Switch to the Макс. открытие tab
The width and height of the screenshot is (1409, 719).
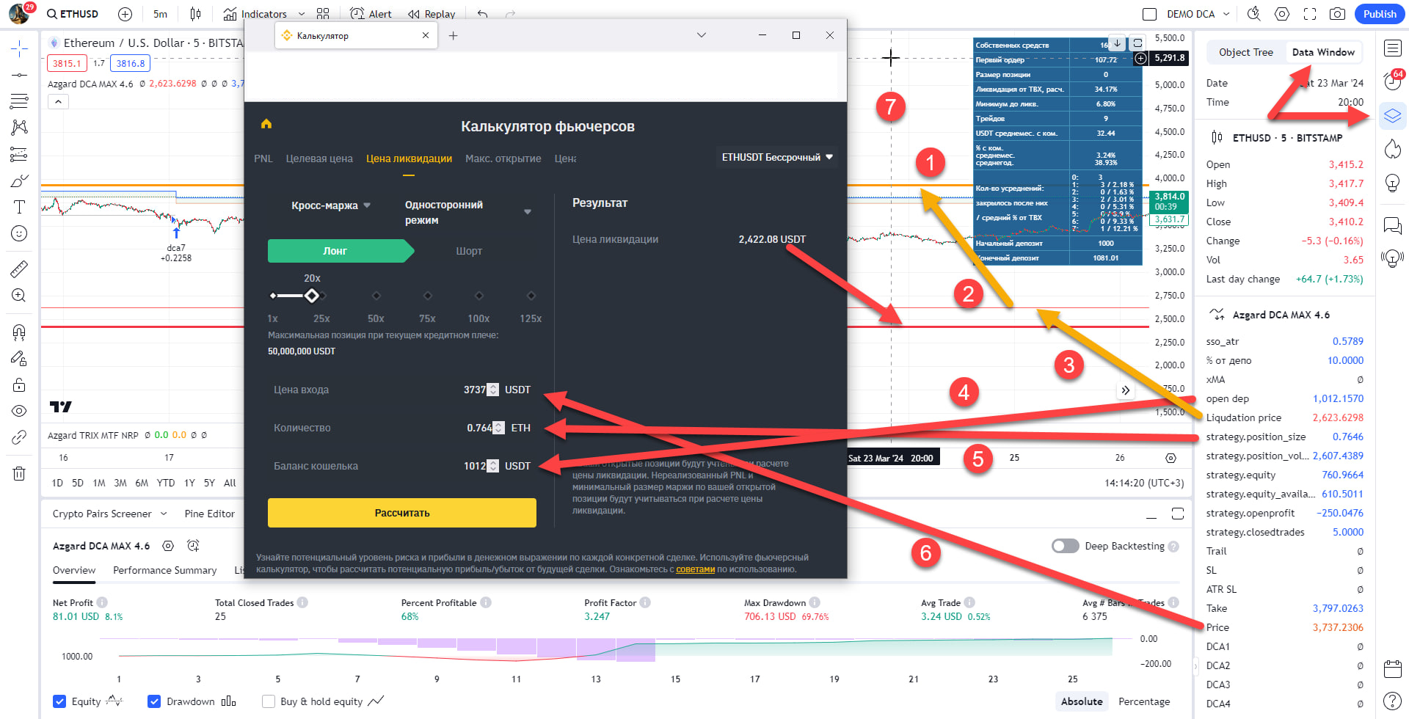pyautogui.click(x=503, y=158)
